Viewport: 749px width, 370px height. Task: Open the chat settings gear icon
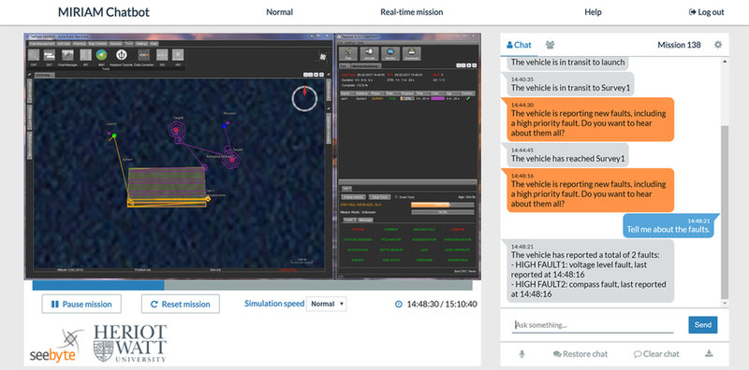(718, 45)
